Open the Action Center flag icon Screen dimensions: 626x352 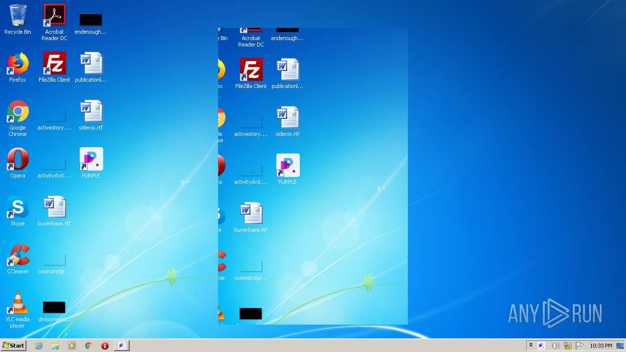coord(580,346)
